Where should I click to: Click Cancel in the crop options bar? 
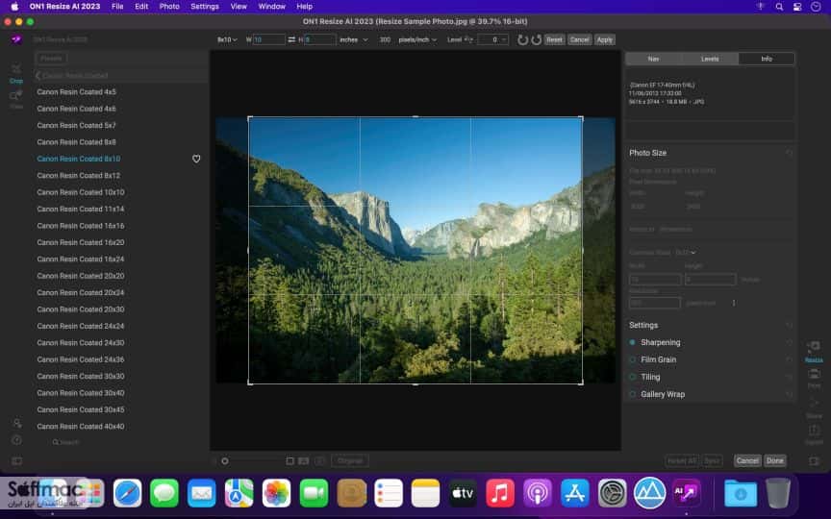pyautogui.click(x=579, y=39)
